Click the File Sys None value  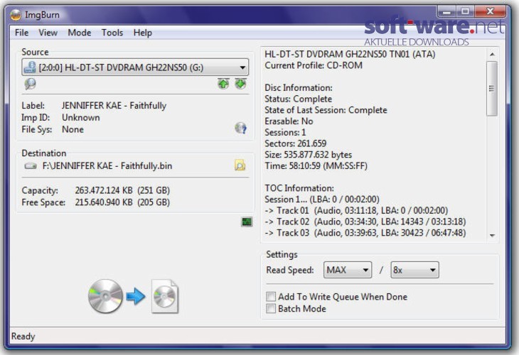tap(73, 129)
